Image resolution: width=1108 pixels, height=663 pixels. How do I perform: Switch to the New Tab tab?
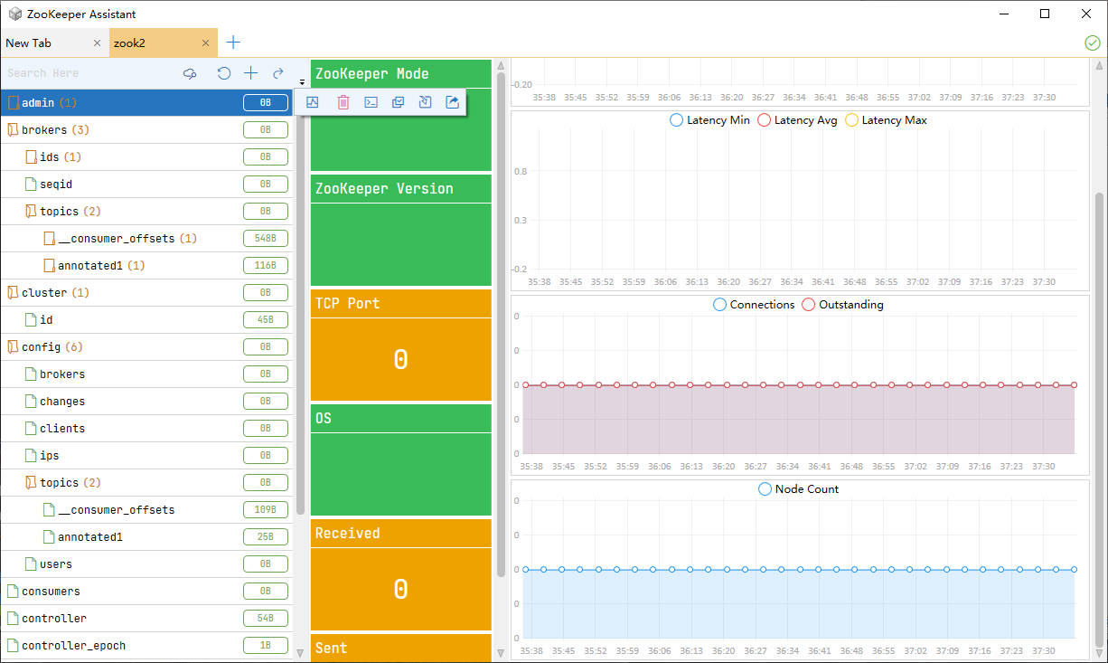coord(54,43)
